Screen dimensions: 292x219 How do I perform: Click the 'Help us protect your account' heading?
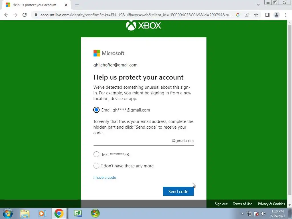pyautogui.click(x=138, y=77)
